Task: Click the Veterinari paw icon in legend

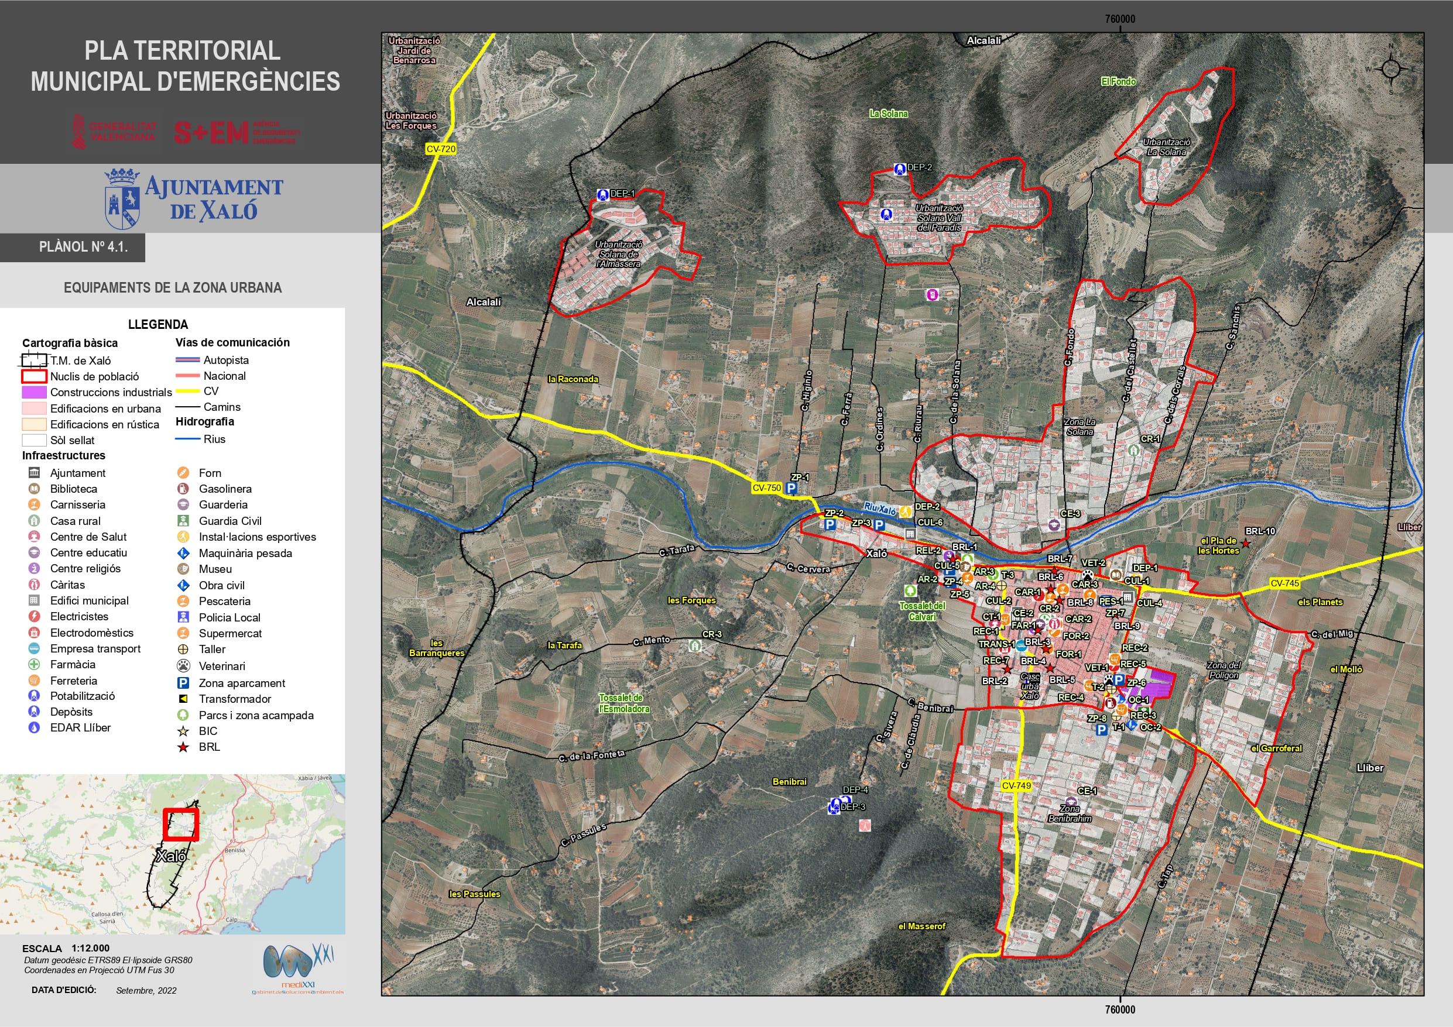Action: 183,666
